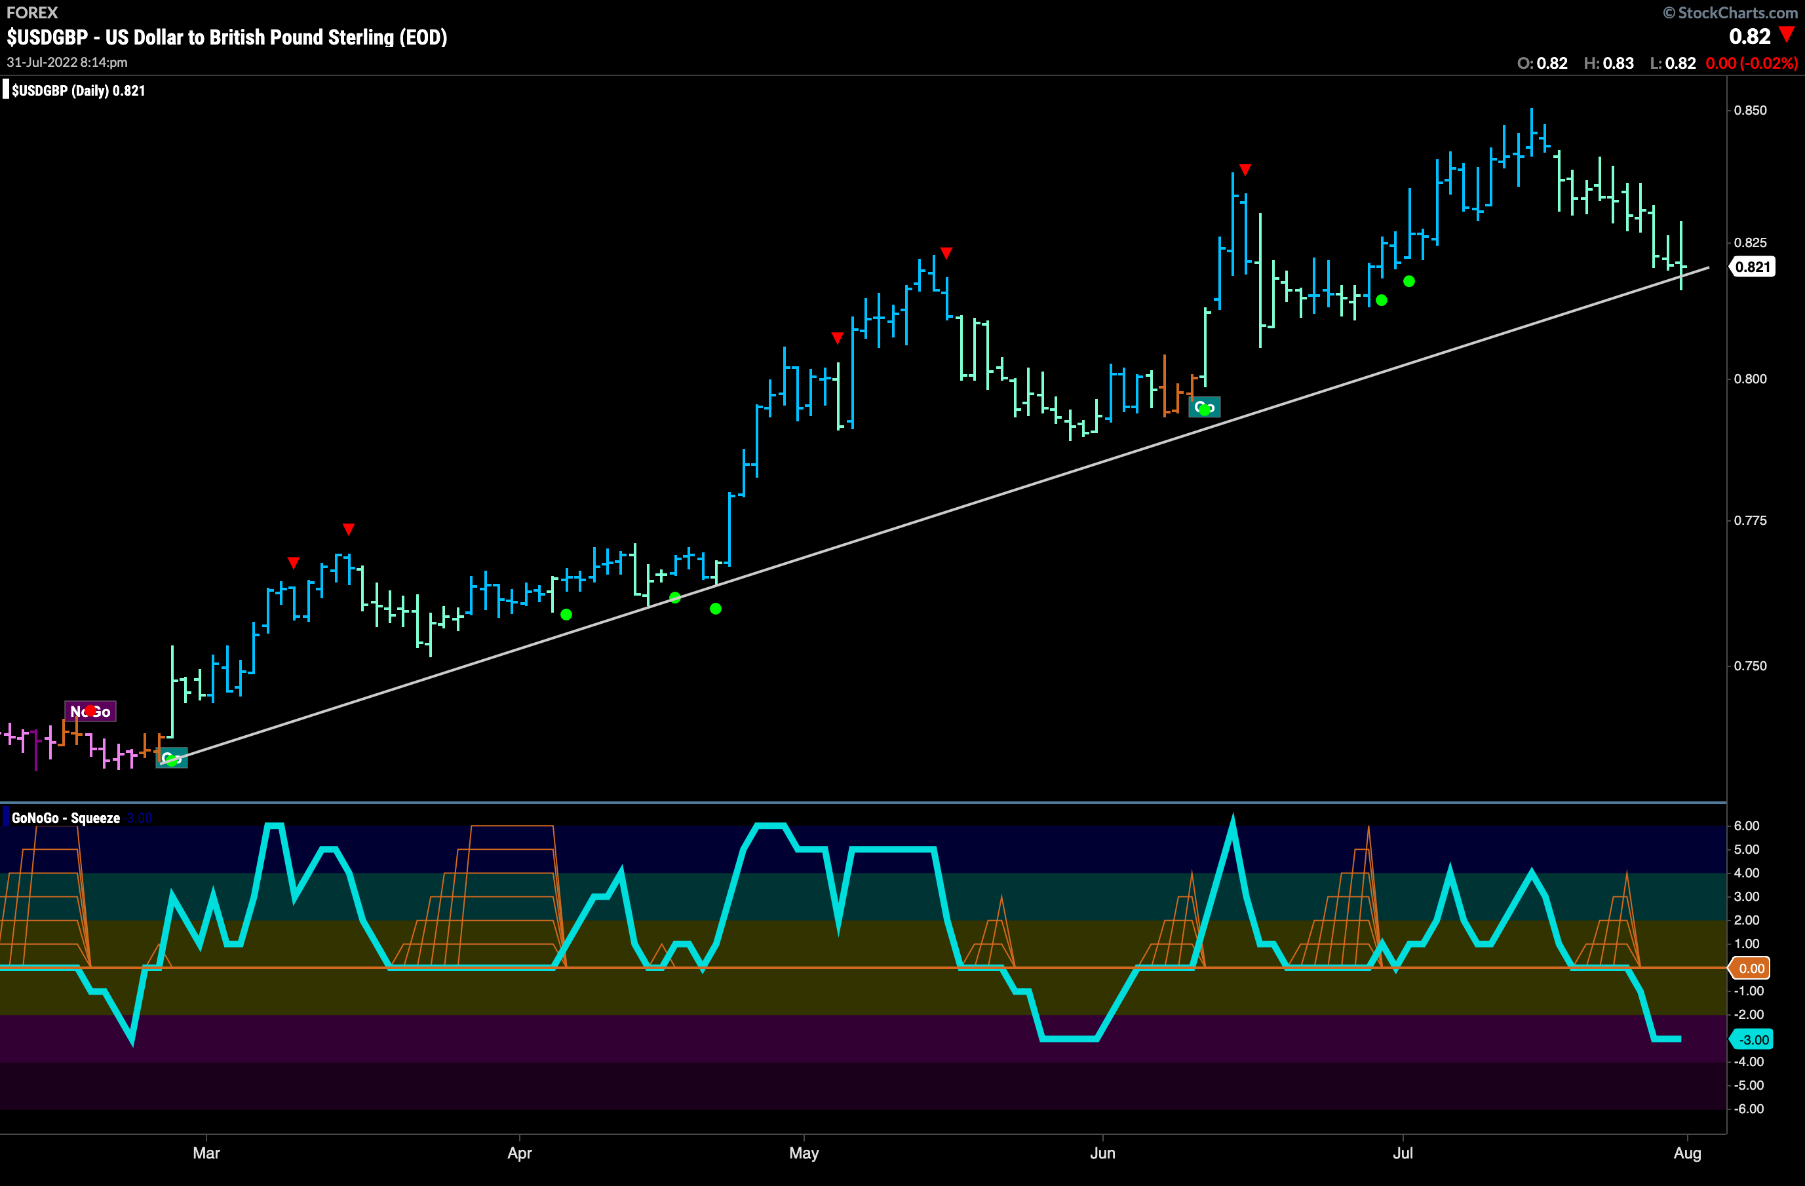The image size is (1805, 1186).
Task: Click the StockCharts.com copyright text
Action: coord(1730,12)
